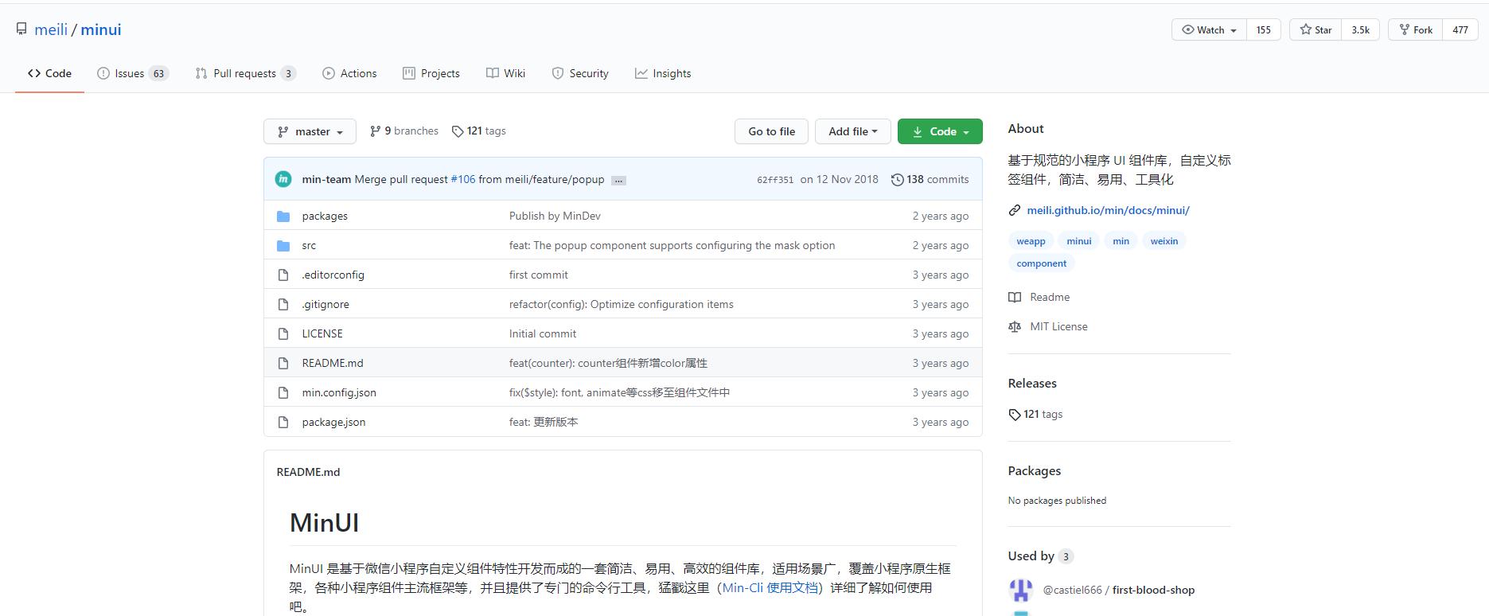The height and width of the screenshot is (616, 1489).
Task: Open the 'first commit' commit message
Action: pyautogui.click(x=539, y=275)
